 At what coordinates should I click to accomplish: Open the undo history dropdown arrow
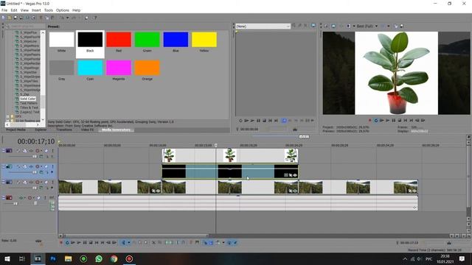coord(67,18)
